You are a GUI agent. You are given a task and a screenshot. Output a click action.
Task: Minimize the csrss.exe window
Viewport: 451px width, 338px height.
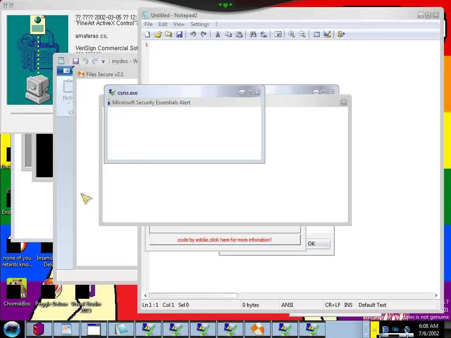coord(242,92)
